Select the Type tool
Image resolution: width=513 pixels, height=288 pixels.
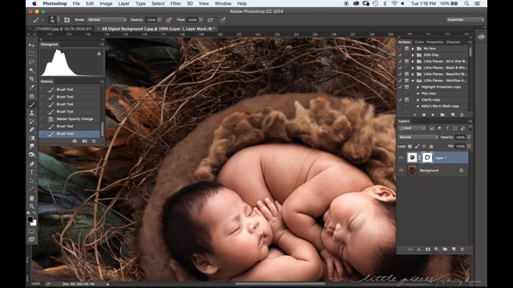tap(31, 172)
